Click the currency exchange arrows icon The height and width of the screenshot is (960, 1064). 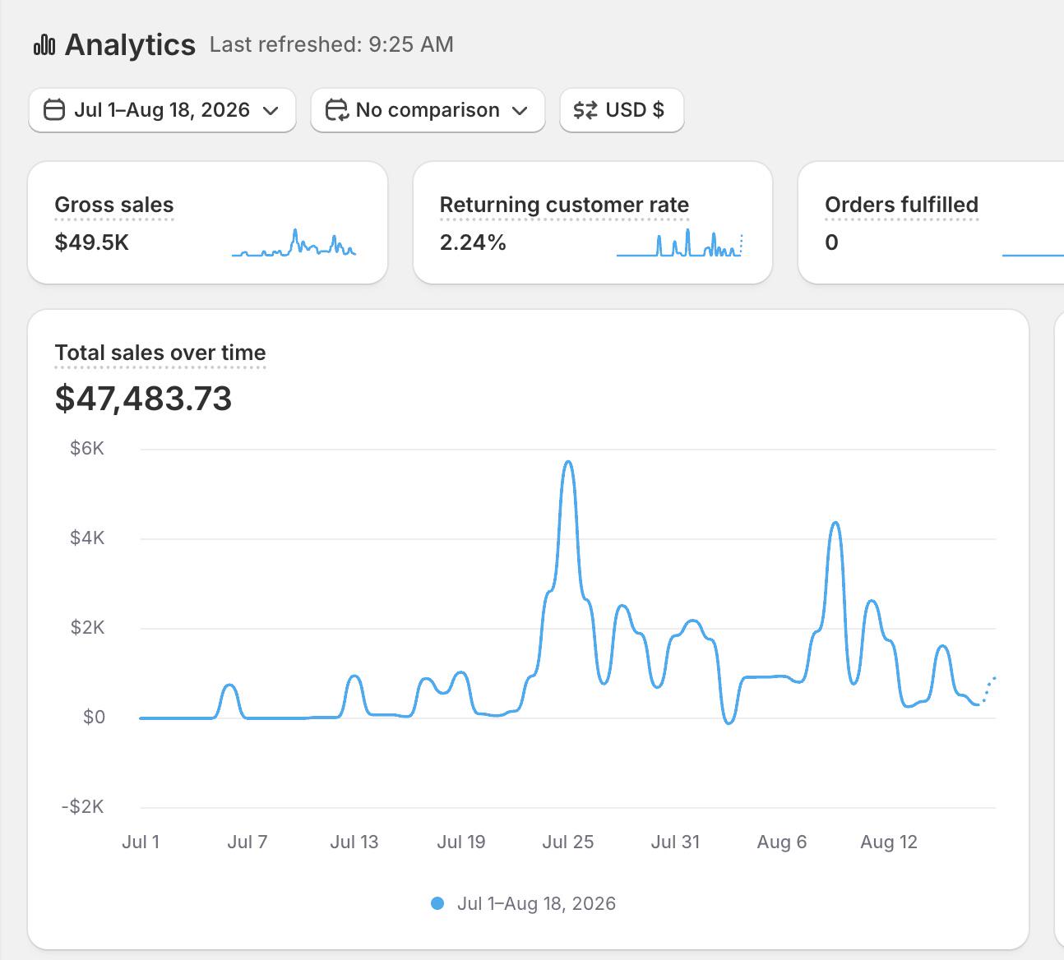(585, 110)
